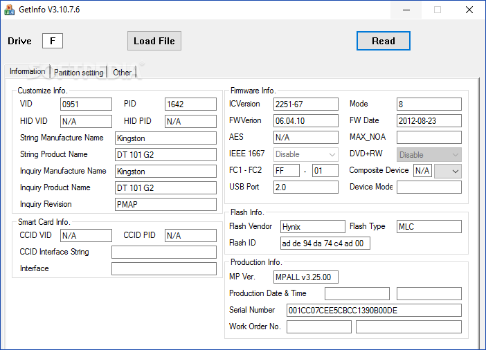Click String Product Name field DT 101 G2
The height and width of the screenshot is (350, 486).
[165, 154]
